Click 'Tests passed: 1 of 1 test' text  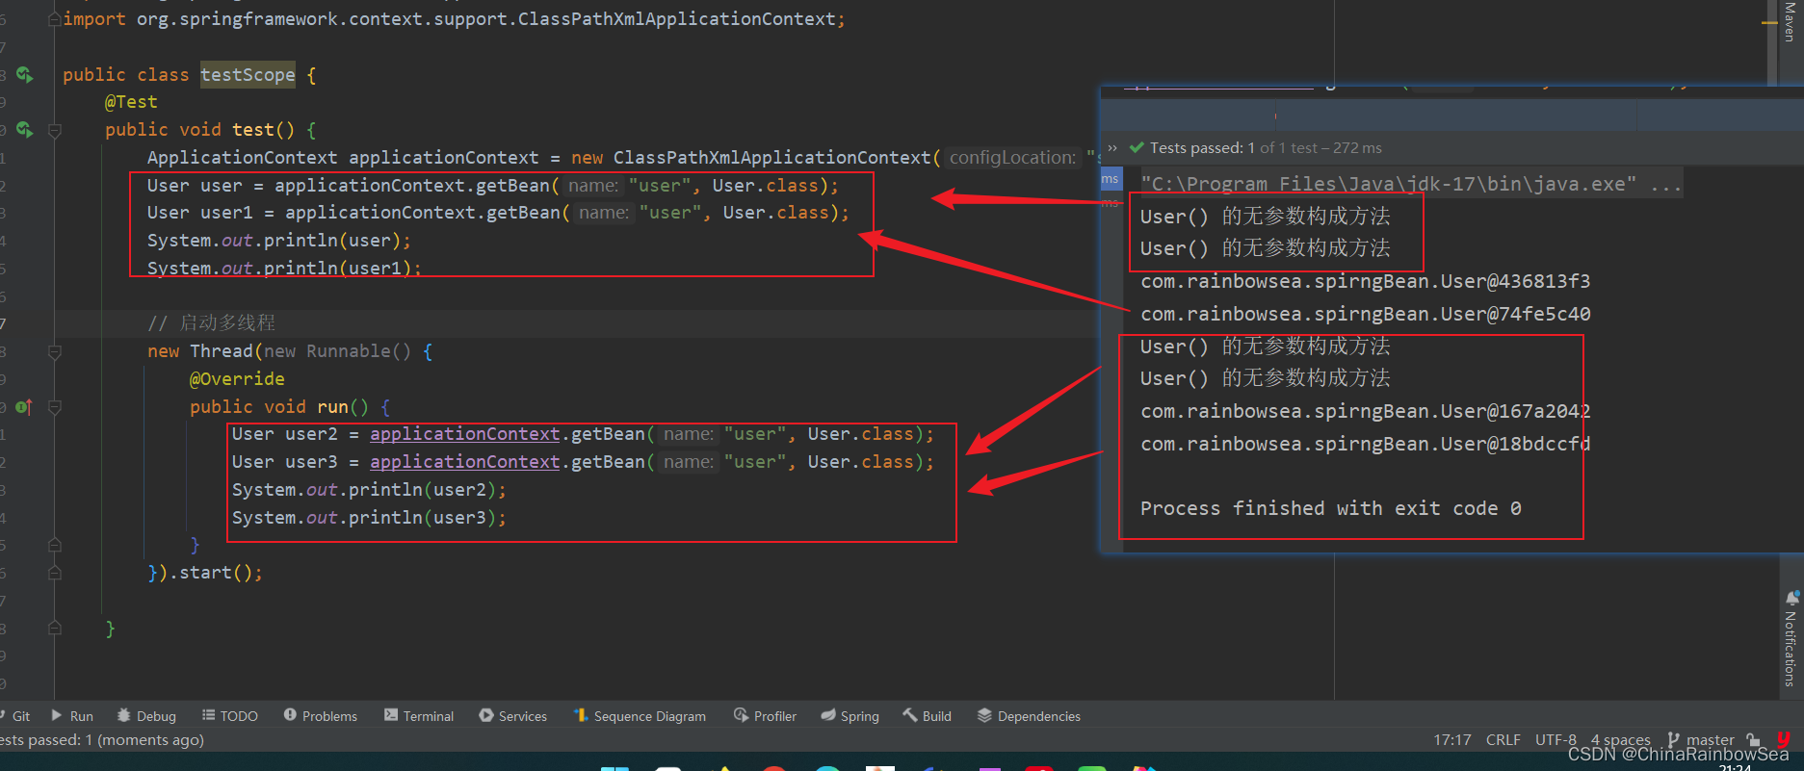1266,148
